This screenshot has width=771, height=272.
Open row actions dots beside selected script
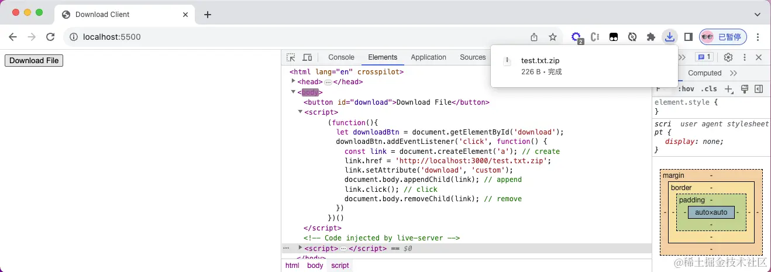coord(286,248)
